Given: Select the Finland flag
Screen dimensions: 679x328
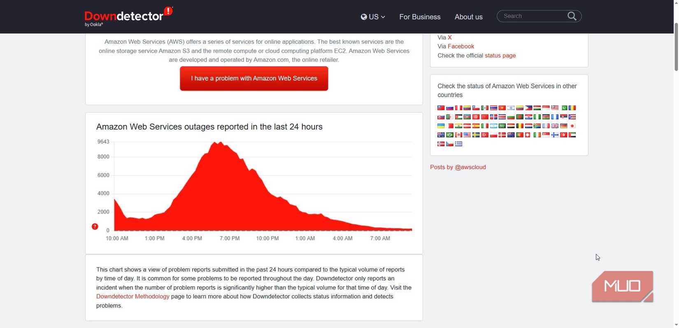Looking at the screenshot, I should (555, 135).
